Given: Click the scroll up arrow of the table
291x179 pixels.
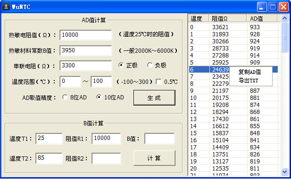Looking at the screenshot, I should pyautogui.click(x=284, y=18).
